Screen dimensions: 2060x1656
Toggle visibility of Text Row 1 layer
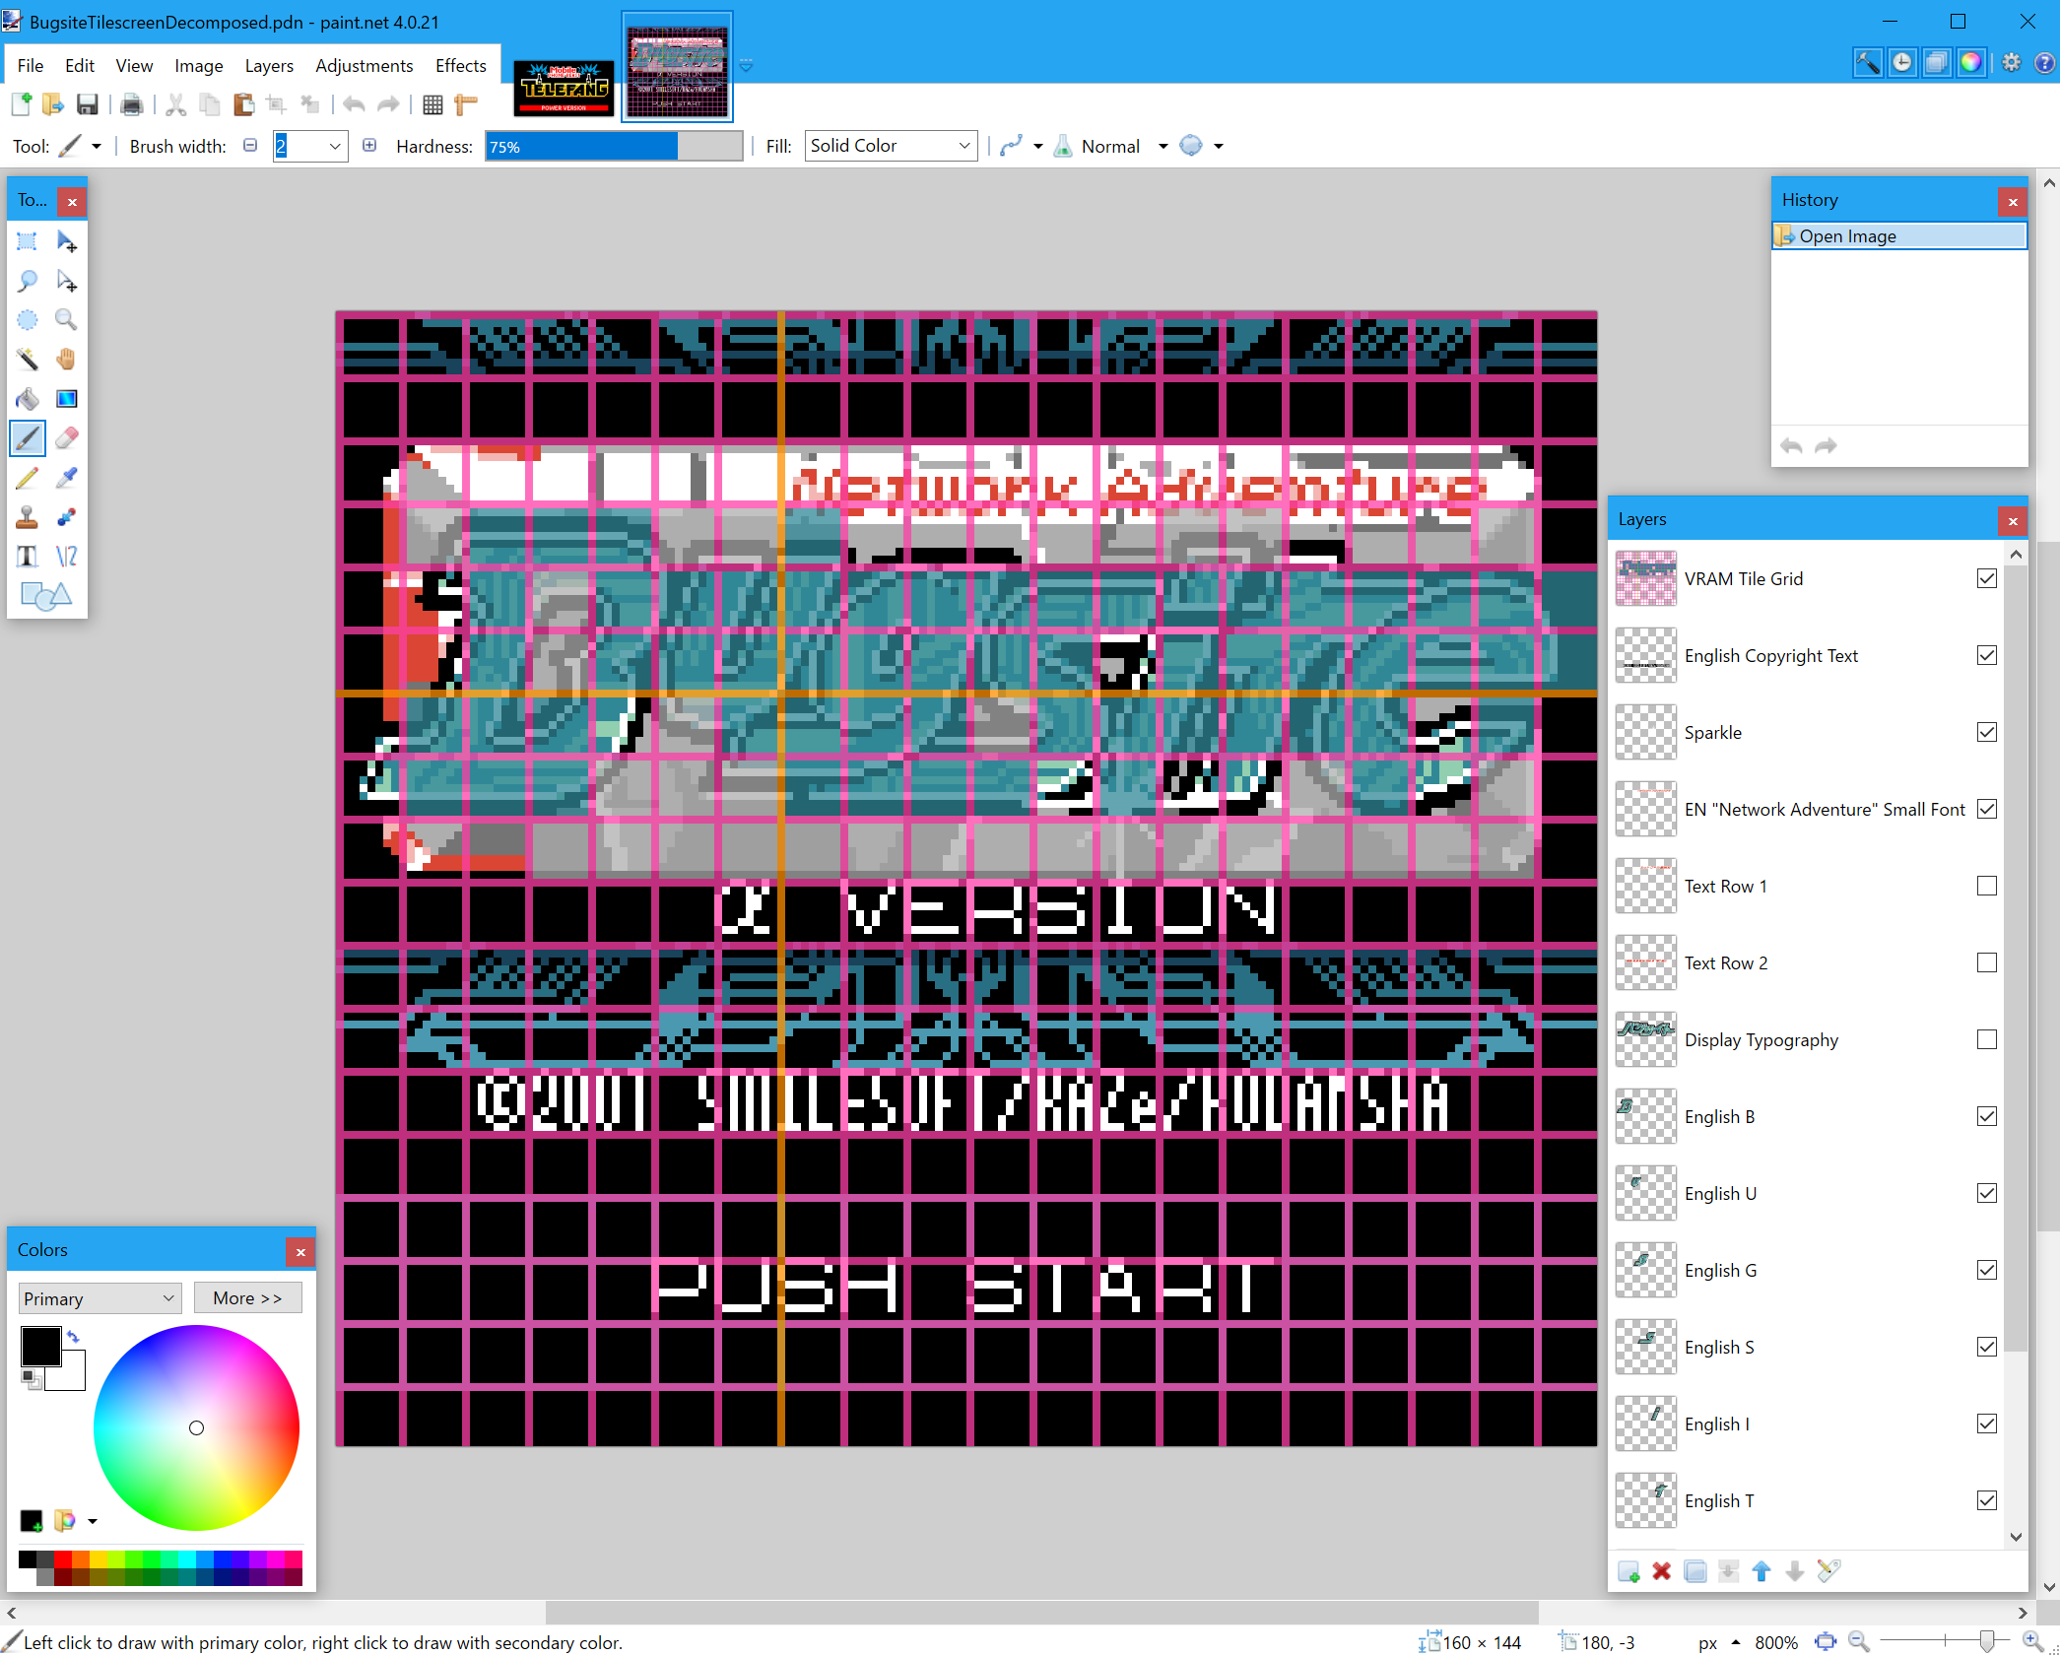click(1987, 886)
